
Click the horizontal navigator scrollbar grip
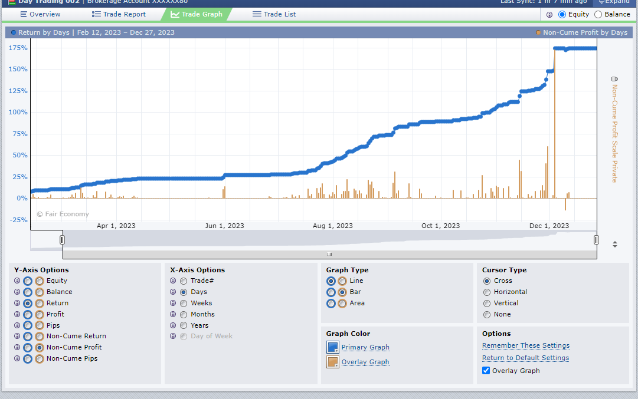coord(329,255)
